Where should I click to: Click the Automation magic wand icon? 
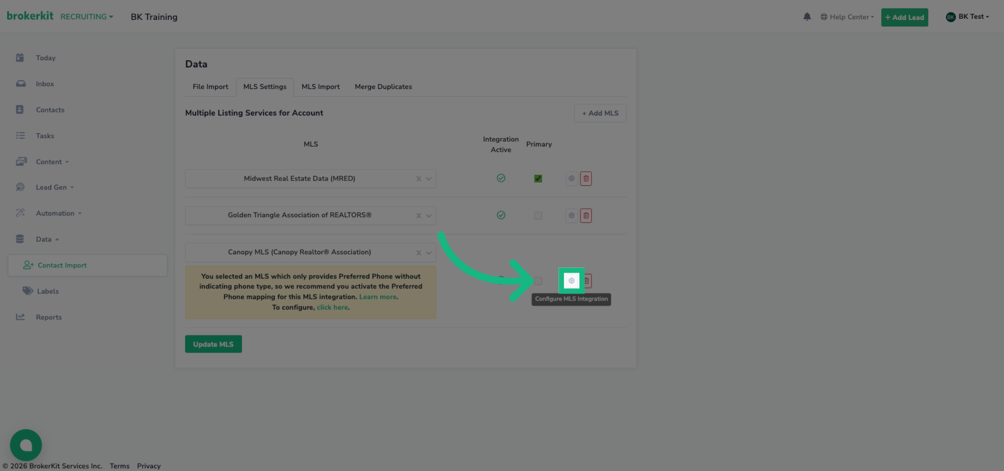20,212
